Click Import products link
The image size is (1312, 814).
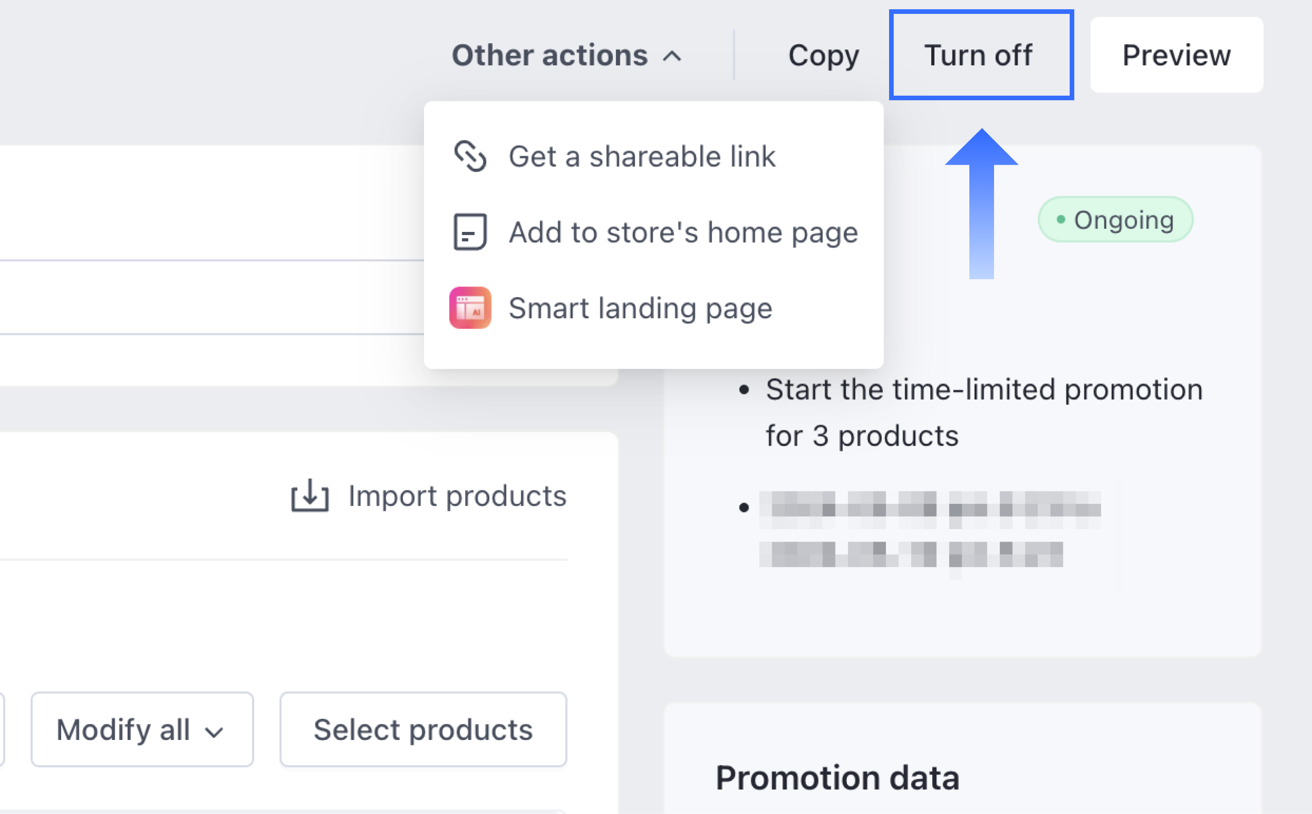click(x=457, y=495)
